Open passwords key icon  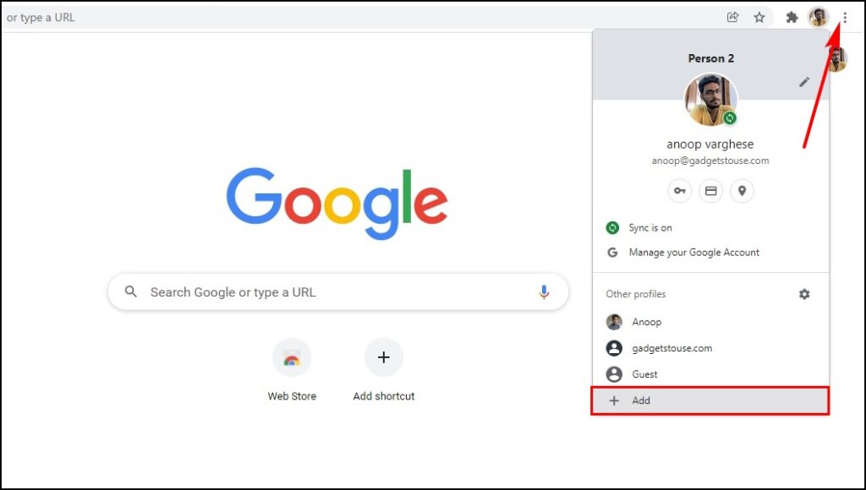680,191
